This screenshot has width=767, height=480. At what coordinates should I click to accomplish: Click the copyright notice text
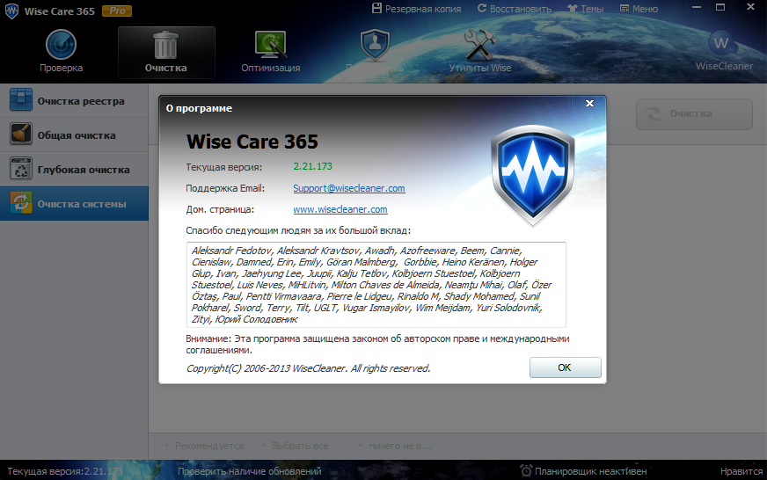pyautogui.click(x=308, y=368)
